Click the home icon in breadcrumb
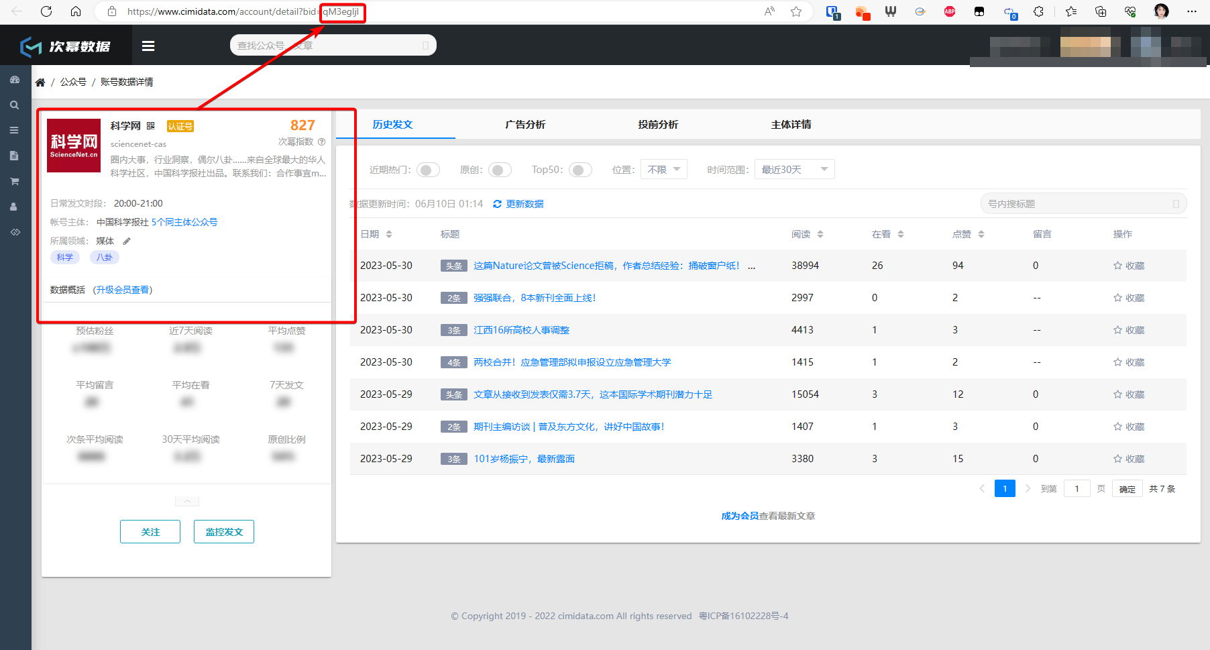This screenshot has width=1210, height=650. point(40,83)
